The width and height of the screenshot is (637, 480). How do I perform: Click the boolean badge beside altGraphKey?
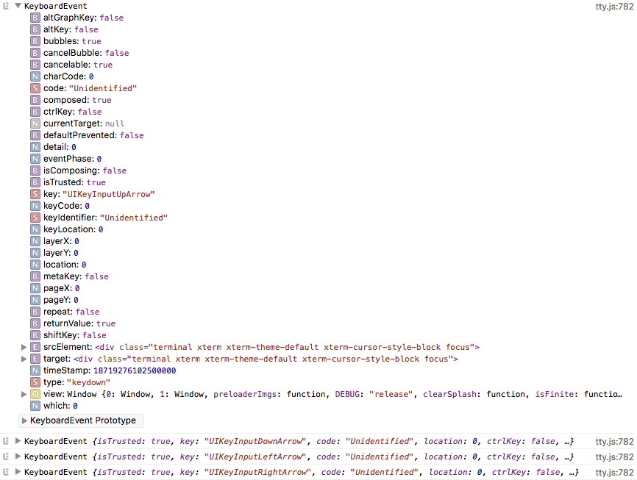[35, 18]
